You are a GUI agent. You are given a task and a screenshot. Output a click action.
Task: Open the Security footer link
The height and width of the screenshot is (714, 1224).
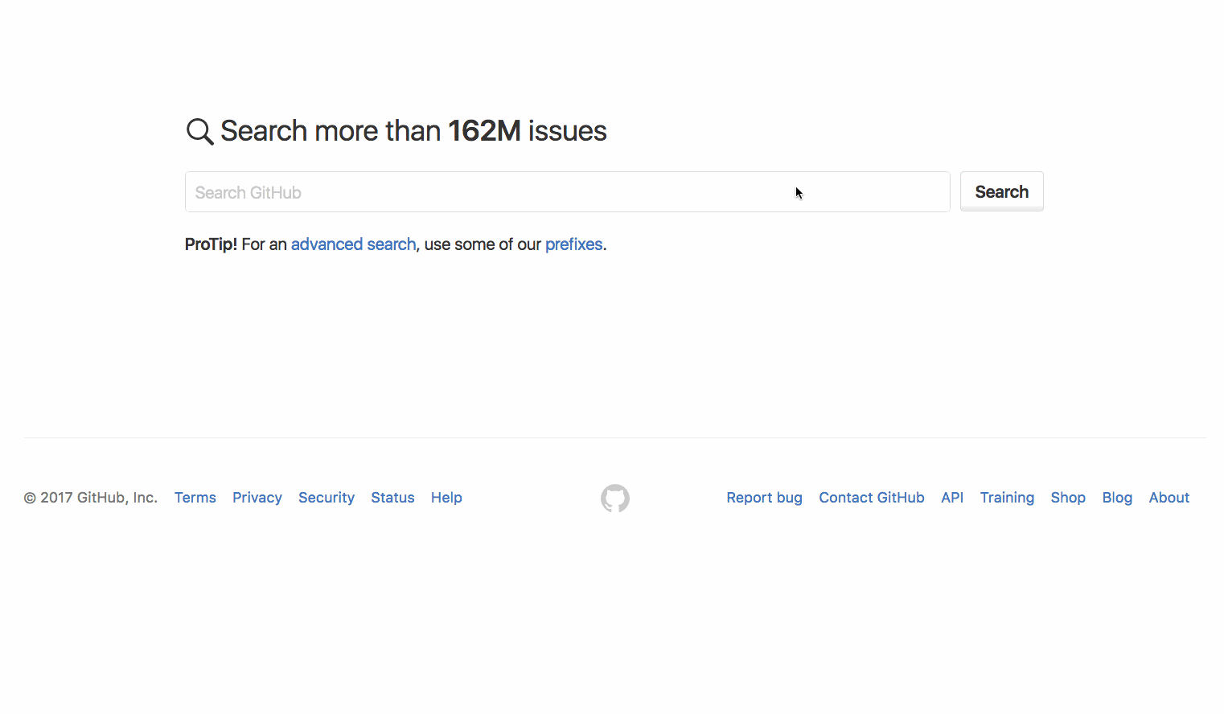click(x=327, y=498)
